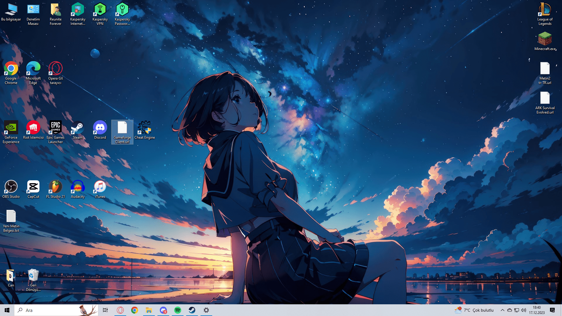This screenshot has height=316, width=562.
Task: Open Denetim Masası shortcut
Action: point(33,14)
